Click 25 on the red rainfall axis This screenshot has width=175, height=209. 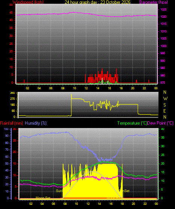[15, 140]
